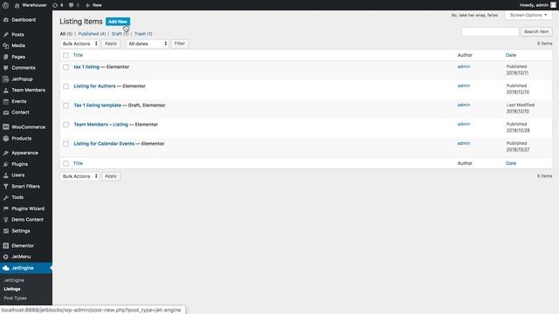
Task: Sort by the top Title column header
Action: [78, 55]
